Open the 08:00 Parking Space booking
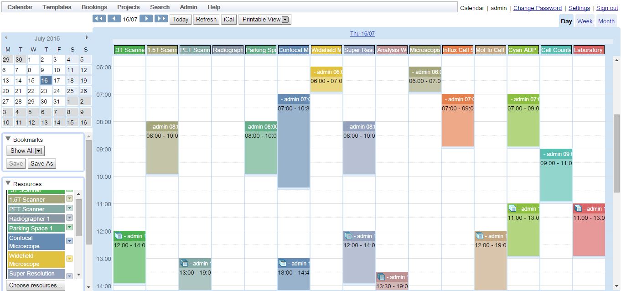This screenshot has width=621, height=291. (x=261, y=148)
